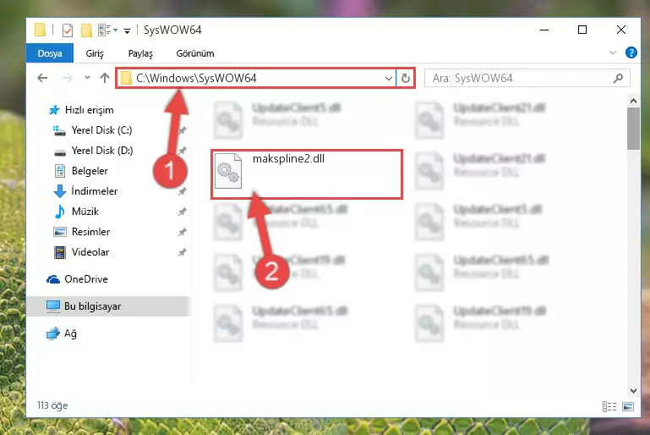Image resolution: width=650 pixels, height=435 pixels.
Task: Click the pin icon next to Resimler
Action: [182, 232]
